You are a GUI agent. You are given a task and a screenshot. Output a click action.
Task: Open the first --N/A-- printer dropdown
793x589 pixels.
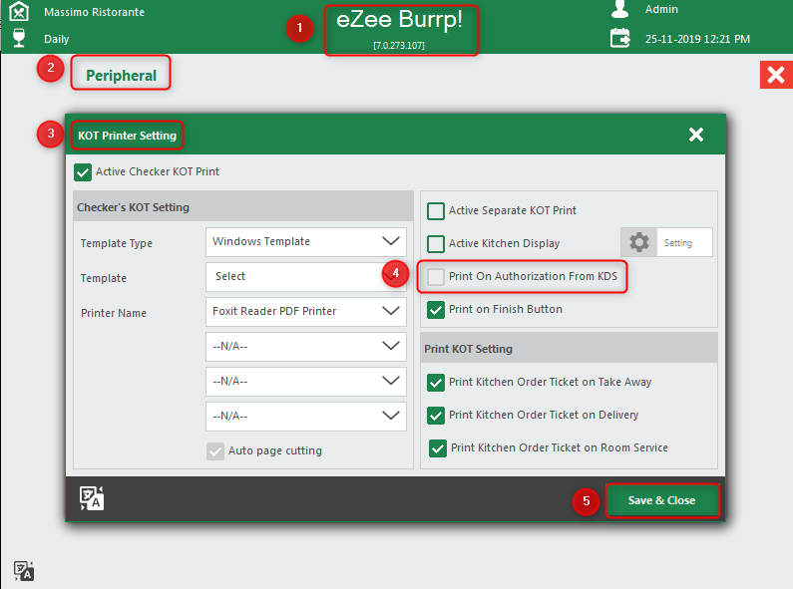coord(306,347)
